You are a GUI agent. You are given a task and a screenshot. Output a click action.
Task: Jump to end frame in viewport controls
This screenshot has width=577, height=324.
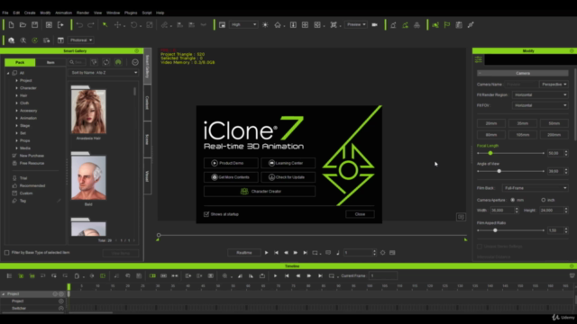305,253
